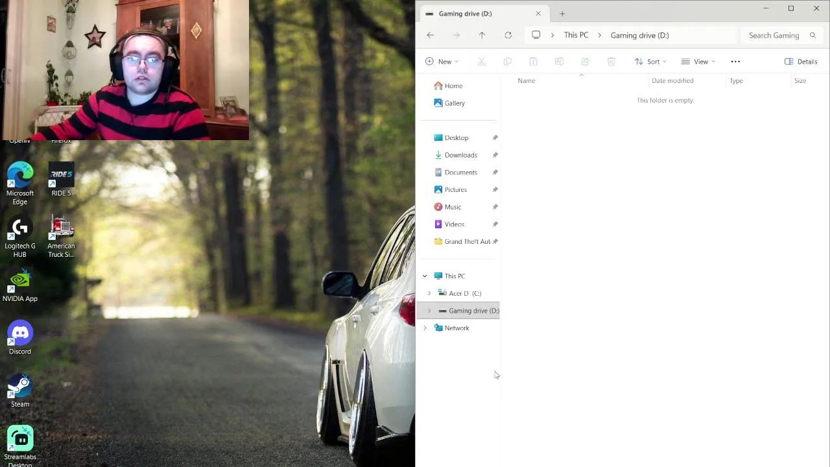Image resolution: width=830 pixels, height=467 pixels.
Task: Click chevron before This PC in breadcrumb
Action: tap(552, 35)
